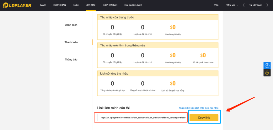Open the GAME menu item

pyautogui.click(x=43, y=5)
